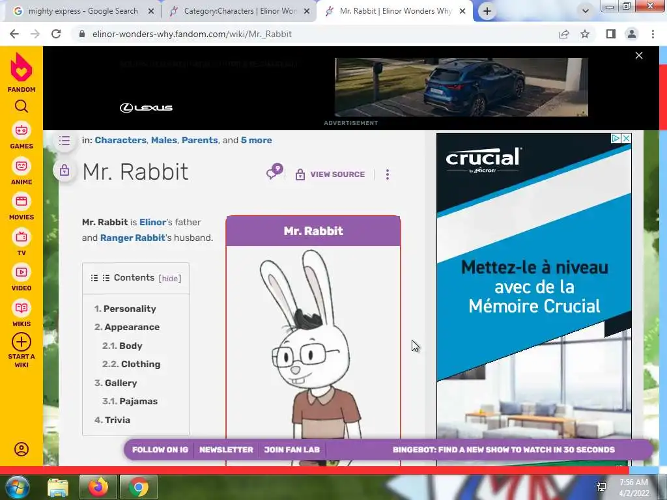Reload the page
Image resolution: width=667 pixels, height=500 pixels.
pos(56,34)
